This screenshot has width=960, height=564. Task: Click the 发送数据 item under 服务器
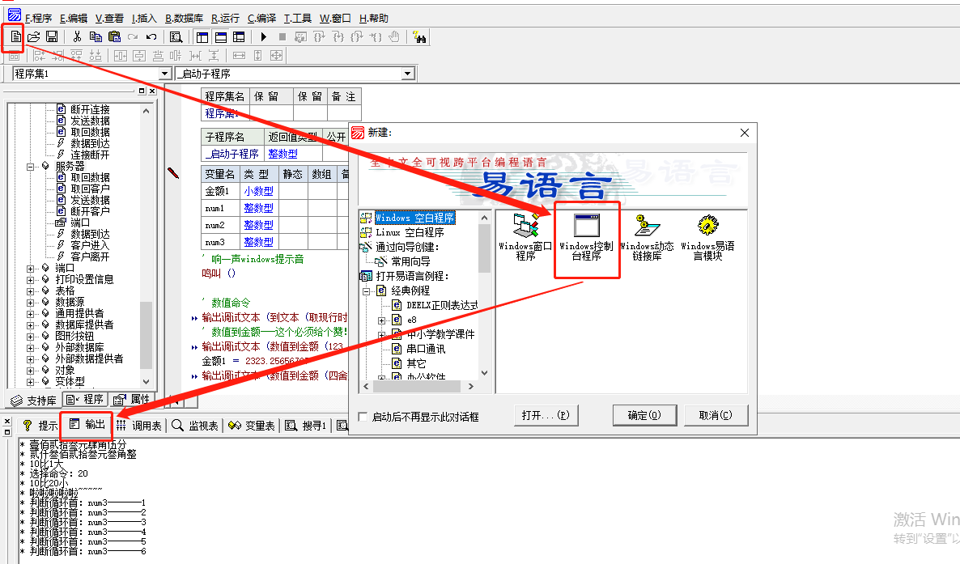[90, 200]
